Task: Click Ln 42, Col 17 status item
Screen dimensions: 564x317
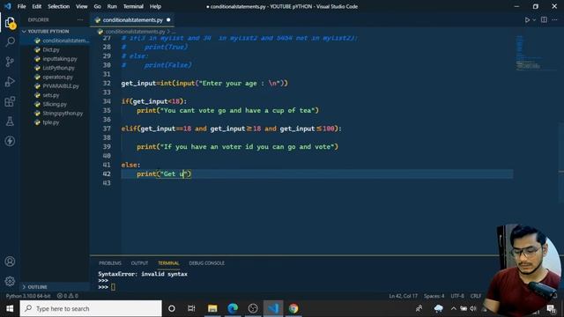Action: 404,296
